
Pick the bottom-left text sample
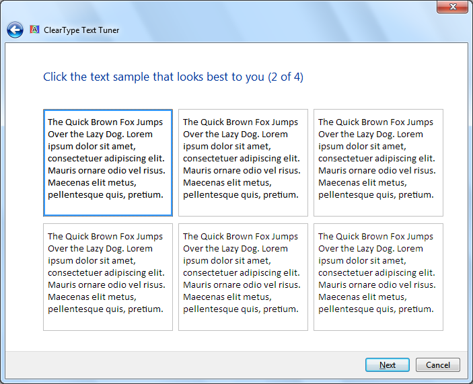108,277
